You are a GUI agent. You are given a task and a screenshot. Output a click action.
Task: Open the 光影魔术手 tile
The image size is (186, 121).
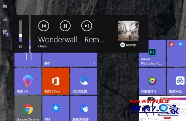click(x=152, y=81)
